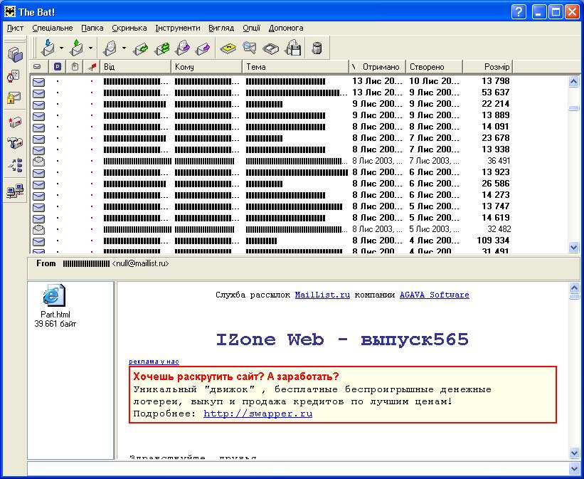Open the Спеціальне menu
The height and width of the screenshot is (479, 584).
[53, 28]
